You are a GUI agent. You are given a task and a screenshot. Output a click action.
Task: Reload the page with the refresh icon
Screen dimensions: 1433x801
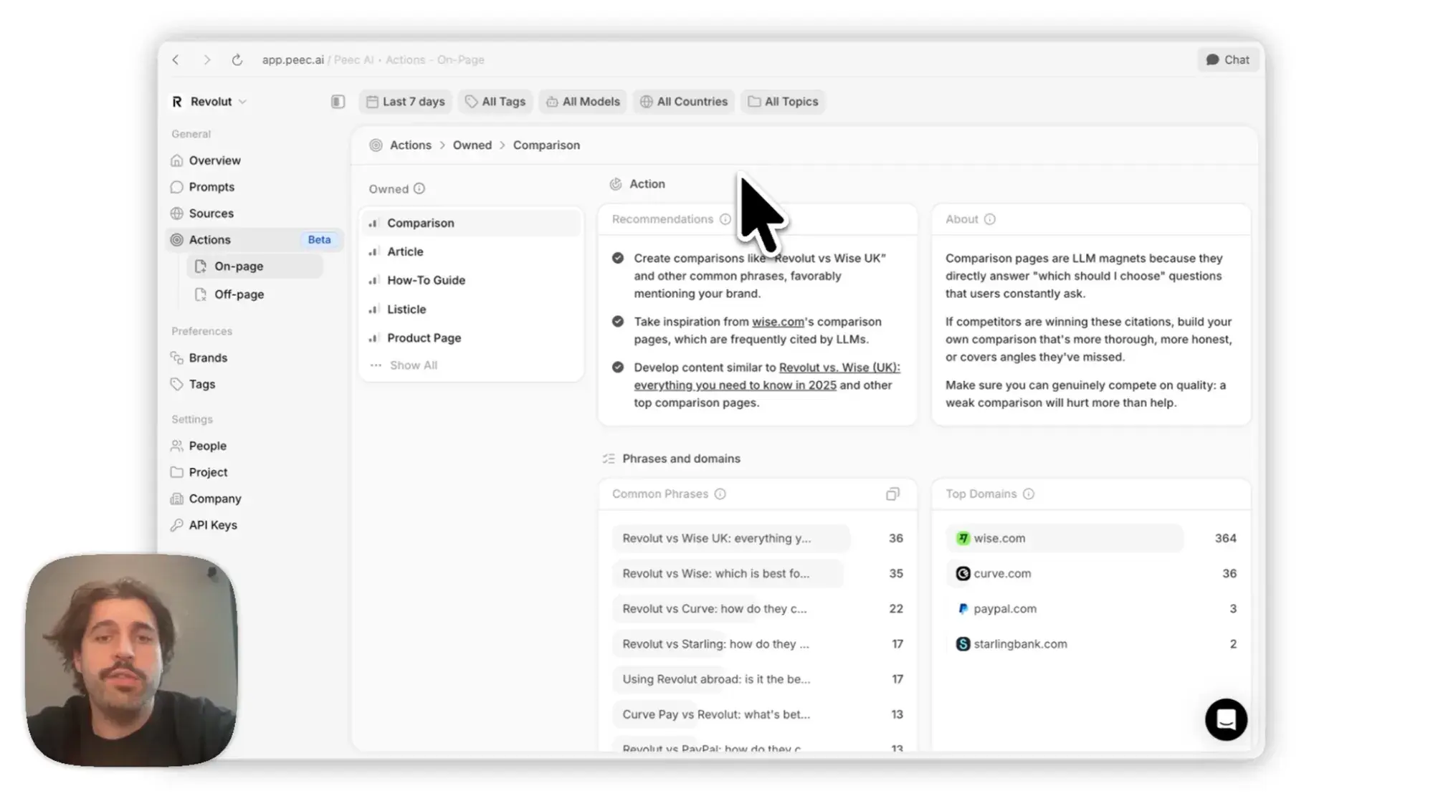tap(237, 59)
